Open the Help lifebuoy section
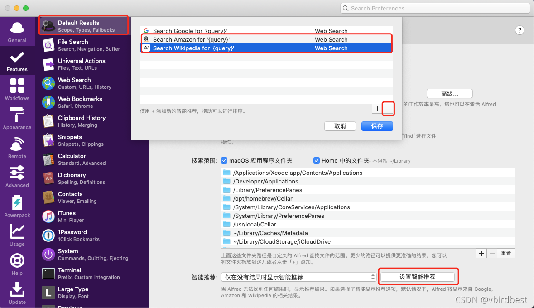The height and width of the screenshot is (308, 534). tap(17, 264)
